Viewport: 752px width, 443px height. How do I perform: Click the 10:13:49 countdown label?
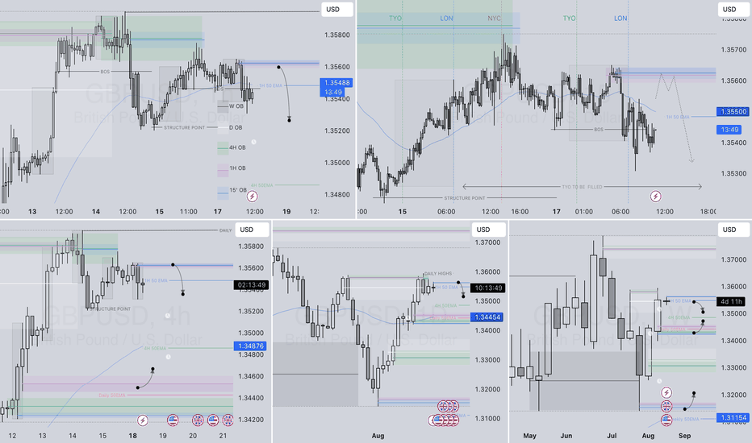[487, 288]
